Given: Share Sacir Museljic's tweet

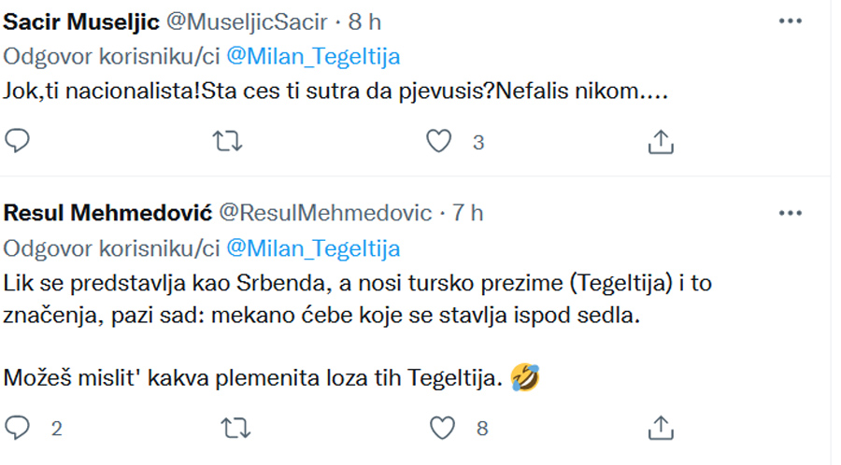Looking at the screenshot, I should click(661, 141).
